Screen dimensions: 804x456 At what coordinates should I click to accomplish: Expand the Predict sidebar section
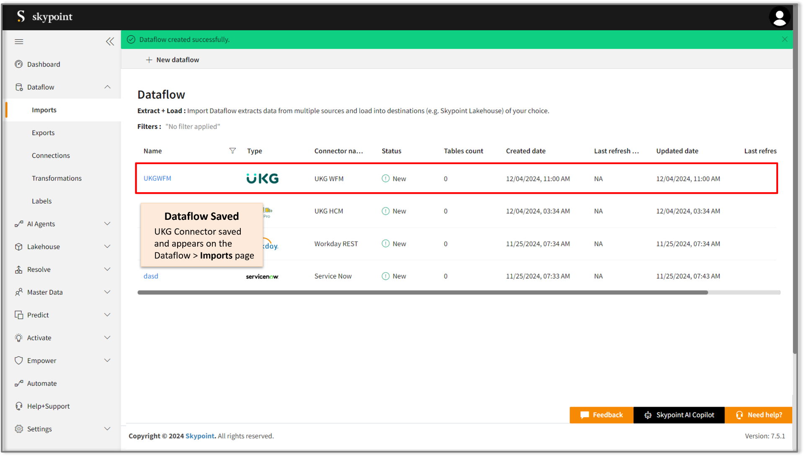click(x=107, y=315)
